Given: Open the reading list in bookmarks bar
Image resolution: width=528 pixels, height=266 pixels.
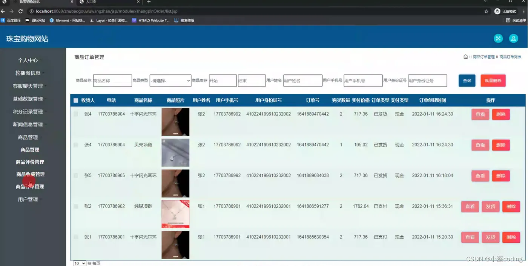Looking at the screenshot, I should tap(516, 20).
